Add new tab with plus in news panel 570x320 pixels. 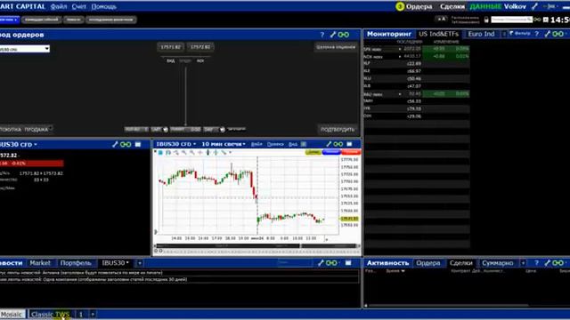click(140, 263)
